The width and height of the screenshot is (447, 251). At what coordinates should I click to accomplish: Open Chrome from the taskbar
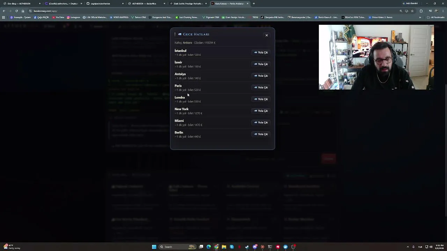tap(217, 247)
